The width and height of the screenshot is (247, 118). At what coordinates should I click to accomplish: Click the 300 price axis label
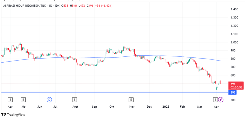233,100
